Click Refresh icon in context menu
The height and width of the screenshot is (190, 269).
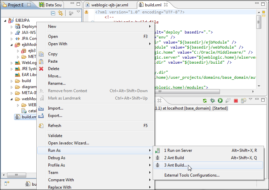pyautogui.click(x=41, y=126)
